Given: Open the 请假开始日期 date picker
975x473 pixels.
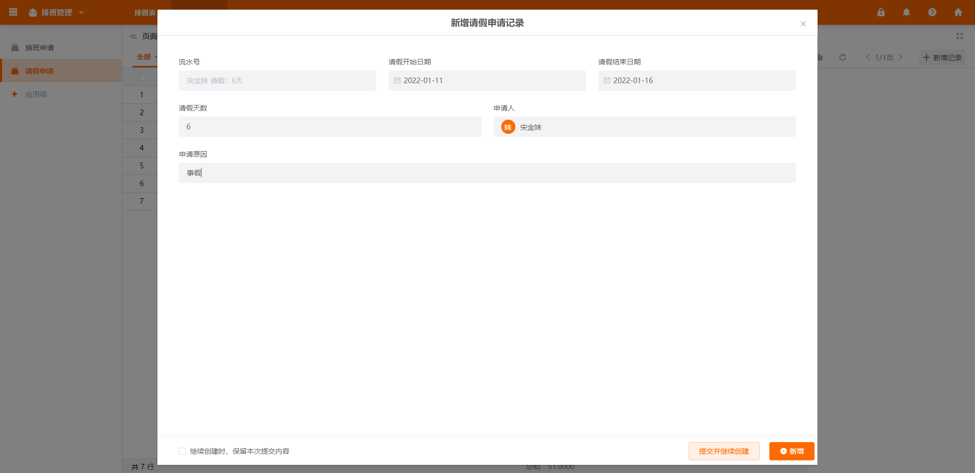Looking at the screenshot, I should tap(487, 81).
